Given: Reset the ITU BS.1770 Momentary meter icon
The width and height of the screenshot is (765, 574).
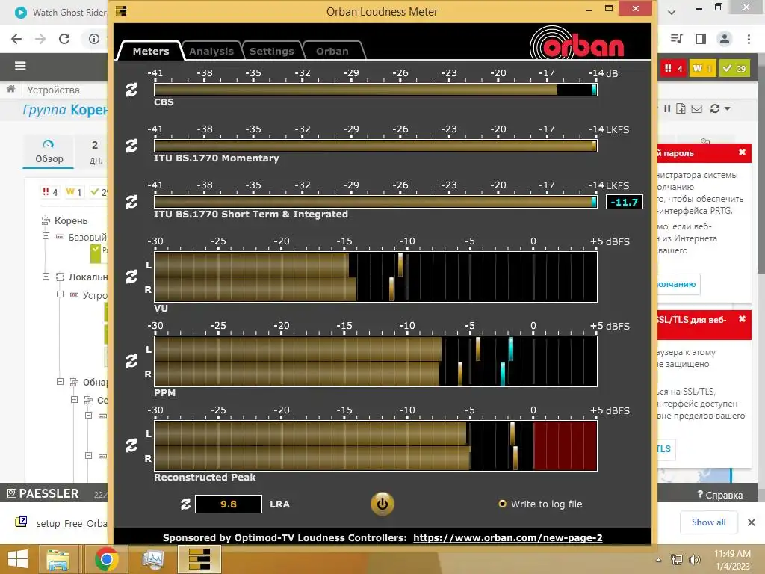Looking at the screenshot, I should click(x=131, y=146).
